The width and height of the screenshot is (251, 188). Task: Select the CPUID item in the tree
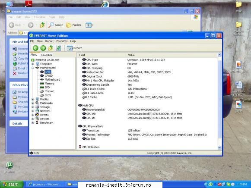pos(49,75)
